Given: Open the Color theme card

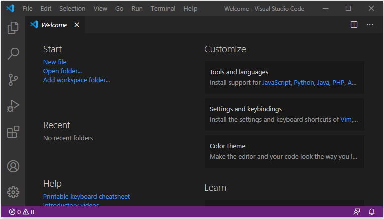Looking at the screenshot, I should [x=284, y=151].
